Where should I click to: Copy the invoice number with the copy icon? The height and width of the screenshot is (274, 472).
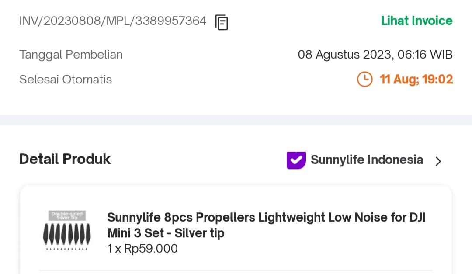click(222, 22)
